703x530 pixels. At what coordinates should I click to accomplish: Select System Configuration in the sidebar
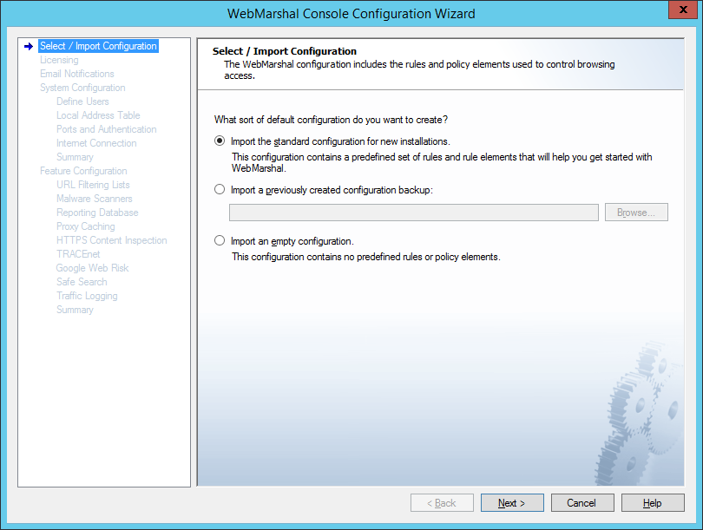coord(82,88)
